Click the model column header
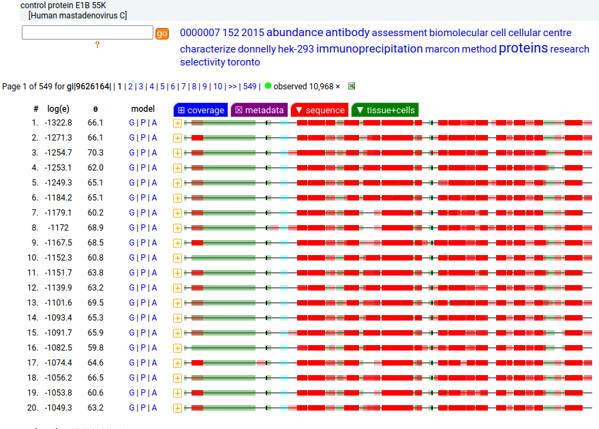The height and width of the screenshot is (429, 599). coord(143,109)
